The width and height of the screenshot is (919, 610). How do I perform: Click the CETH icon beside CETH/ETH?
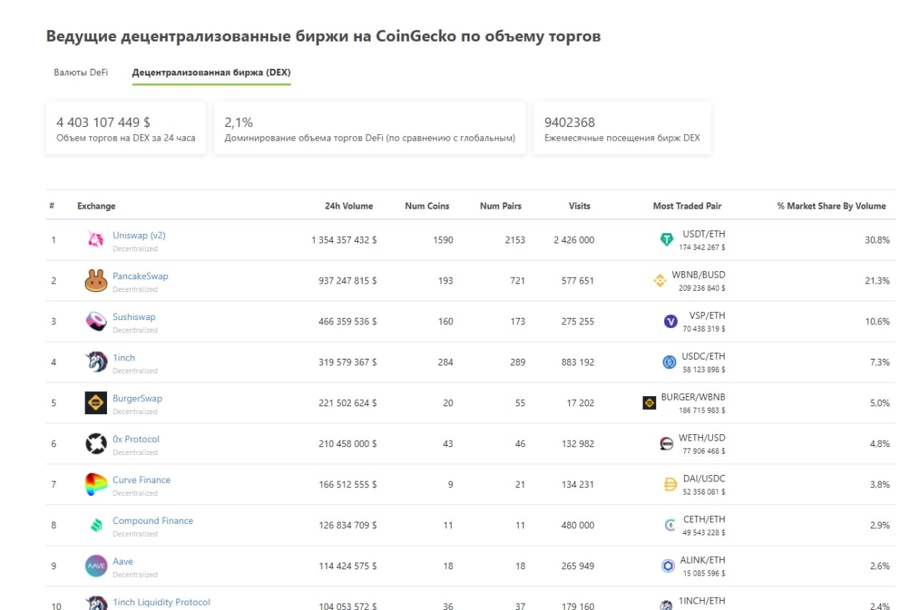pos(671,525)
